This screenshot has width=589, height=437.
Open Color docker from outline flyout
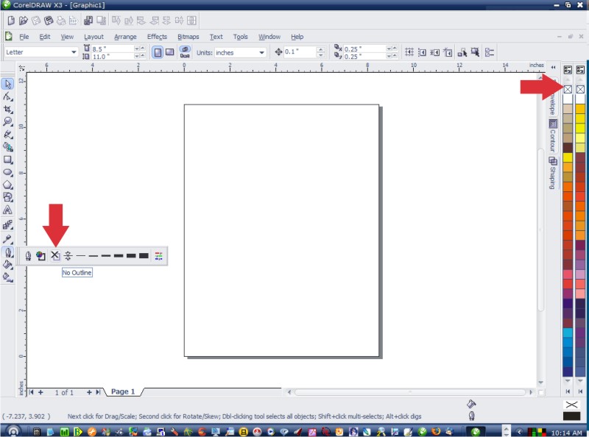(x=158, y=256)
